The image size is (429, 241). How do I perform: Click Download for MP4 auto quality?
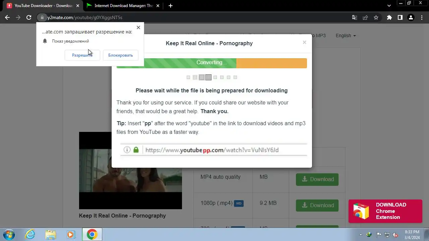tap(317, 179)
